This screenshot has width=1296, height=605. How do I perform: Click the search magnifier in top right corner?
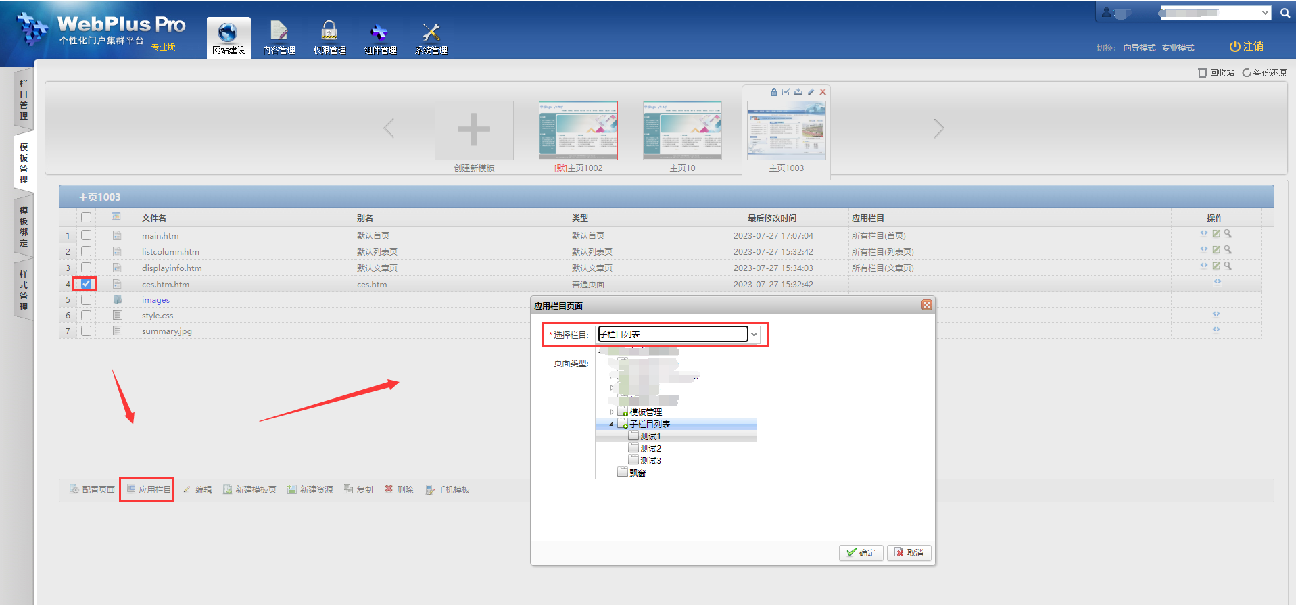1285,13
